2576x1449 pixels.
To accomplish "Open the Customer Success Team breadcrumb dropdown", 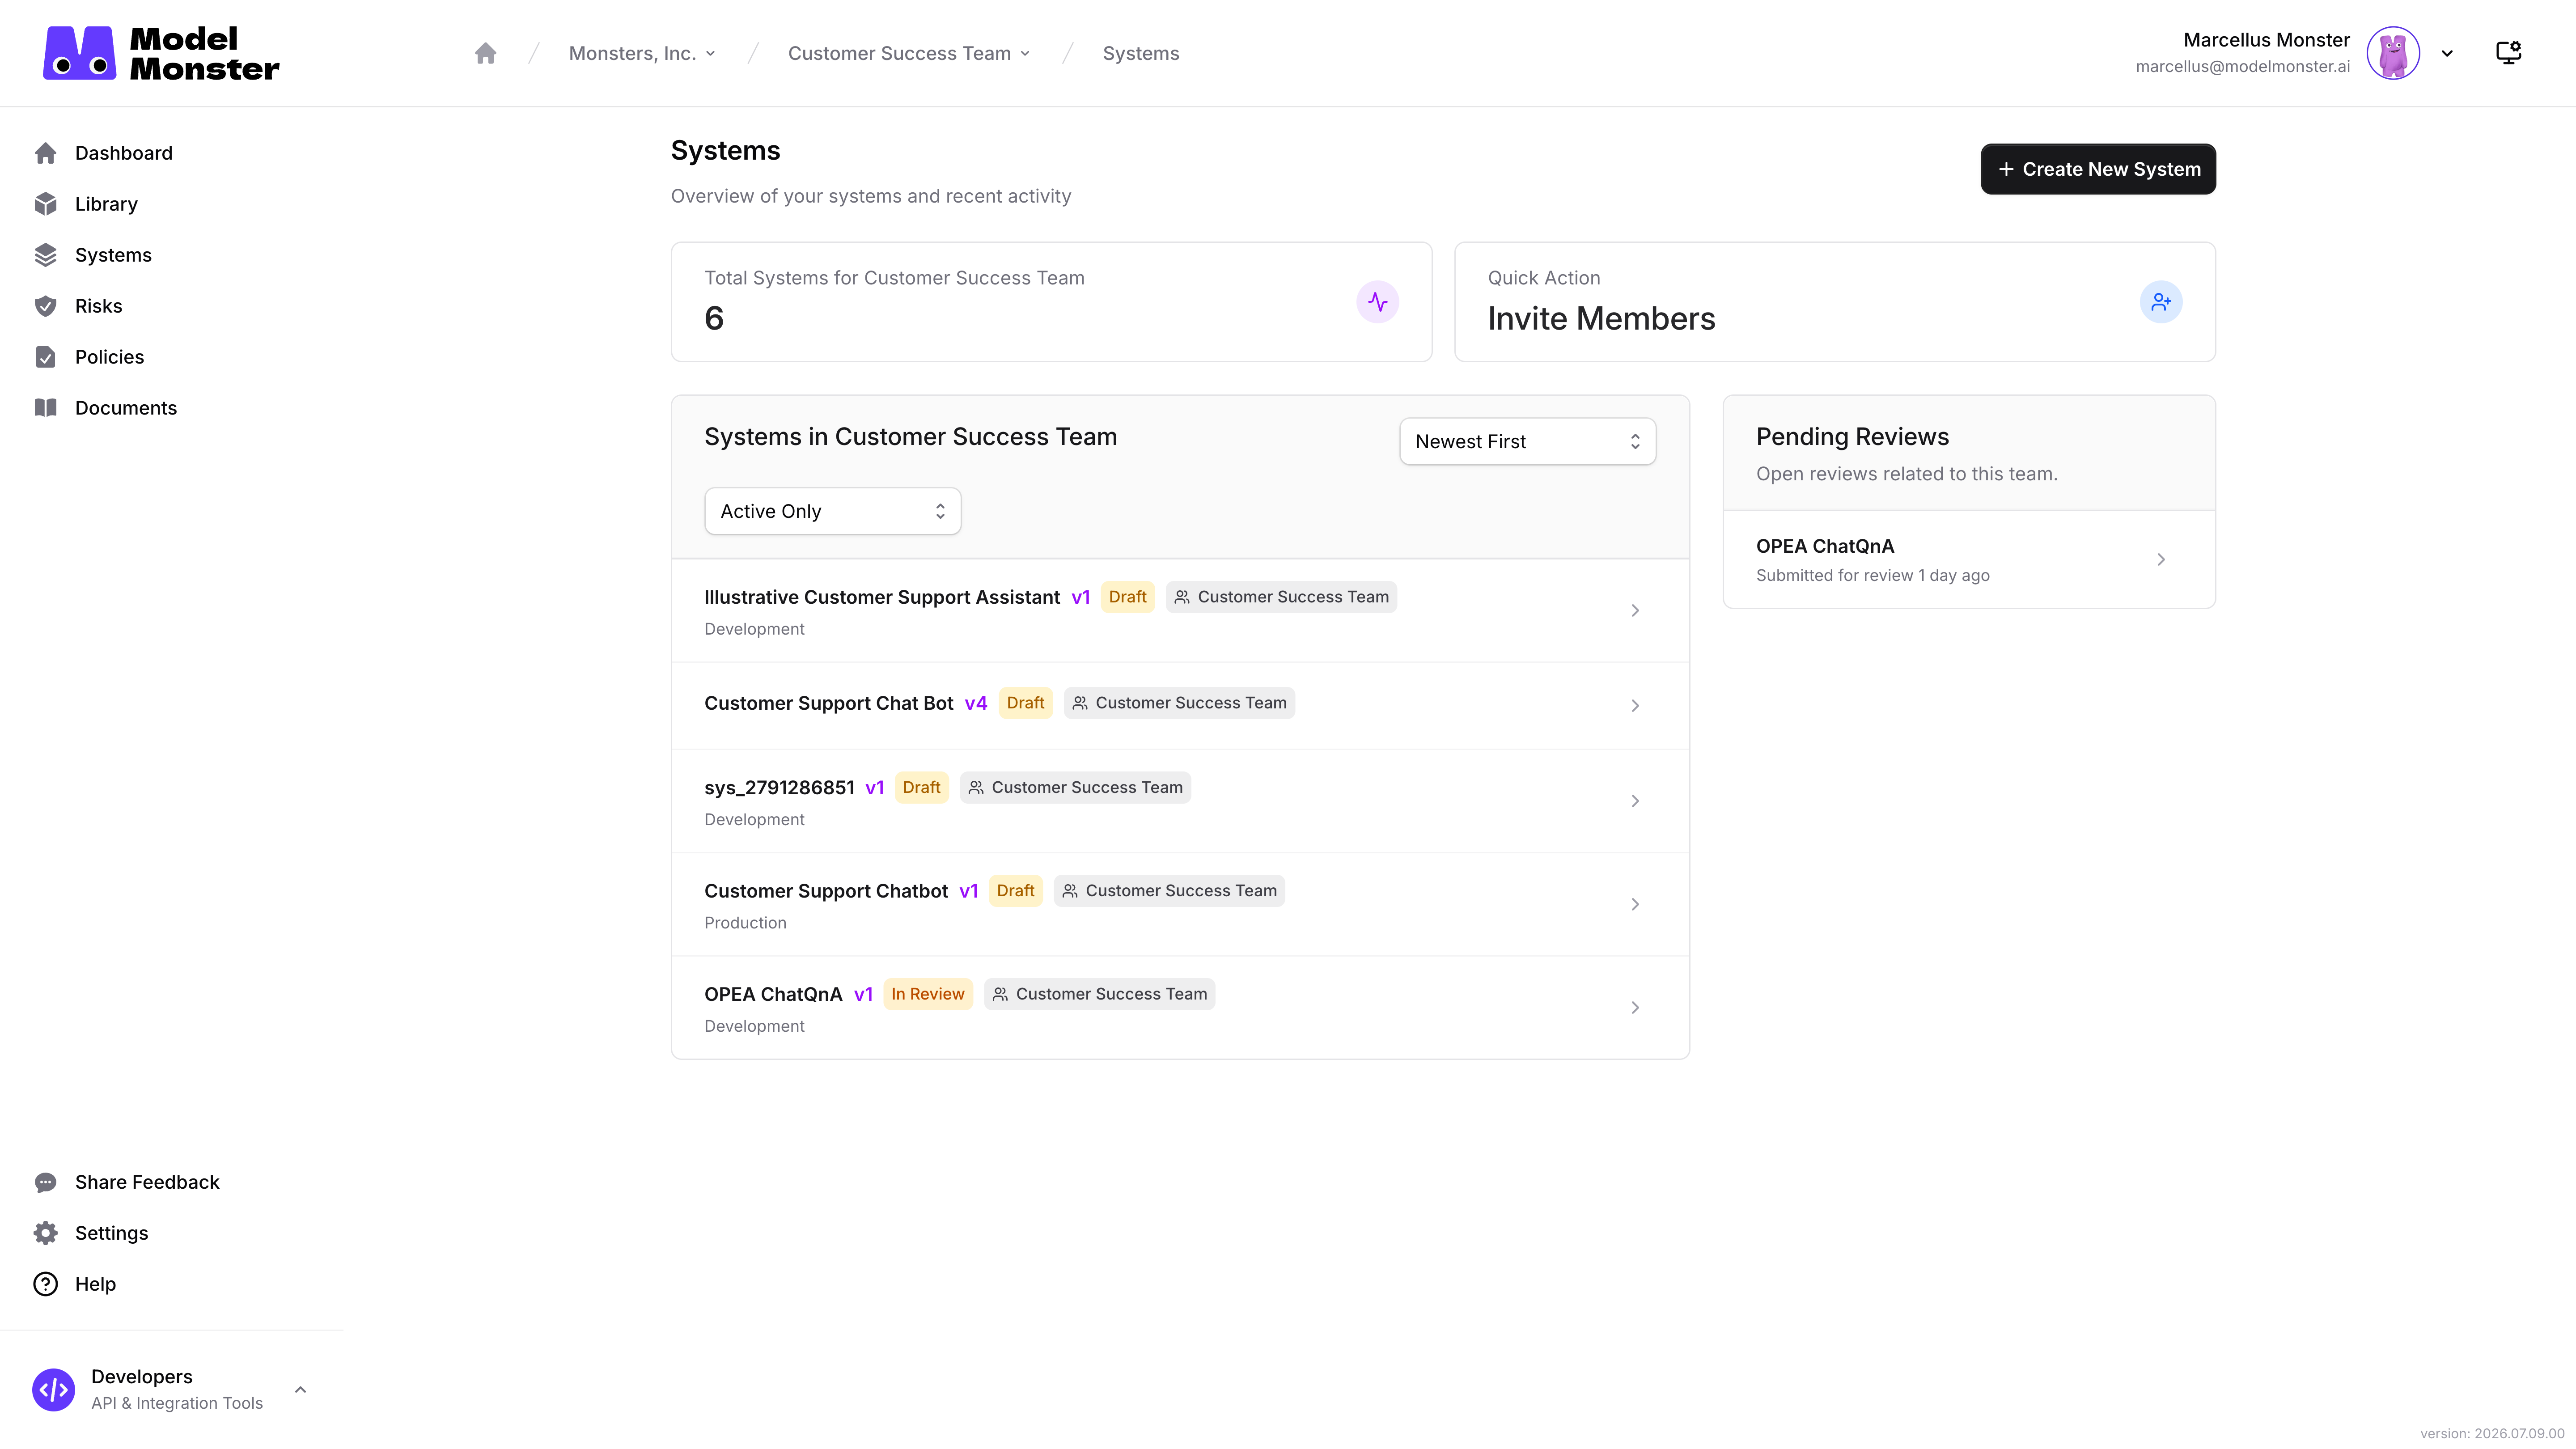I will pos(909,53).
